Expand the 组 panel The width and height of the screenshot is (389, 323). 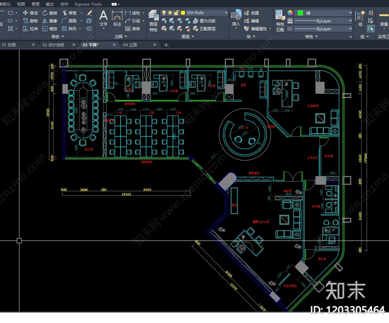[x=364, y=36]
